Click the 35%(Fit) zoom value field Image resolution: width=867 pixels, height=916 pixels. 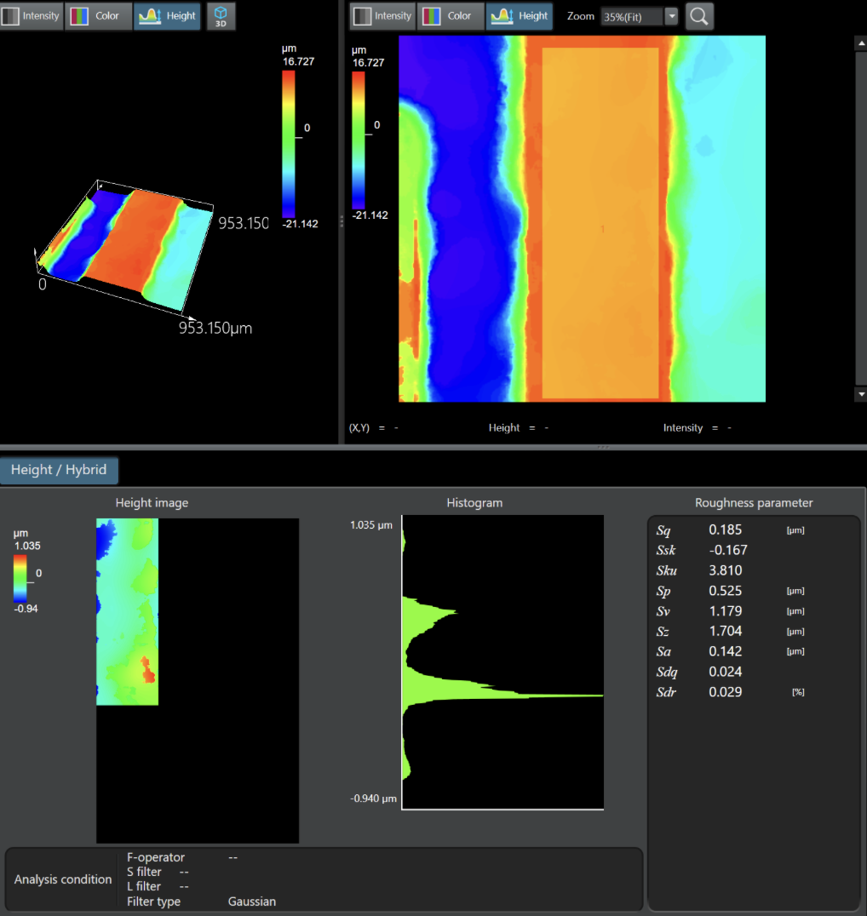pyautogui.click(x=630, y=16)
